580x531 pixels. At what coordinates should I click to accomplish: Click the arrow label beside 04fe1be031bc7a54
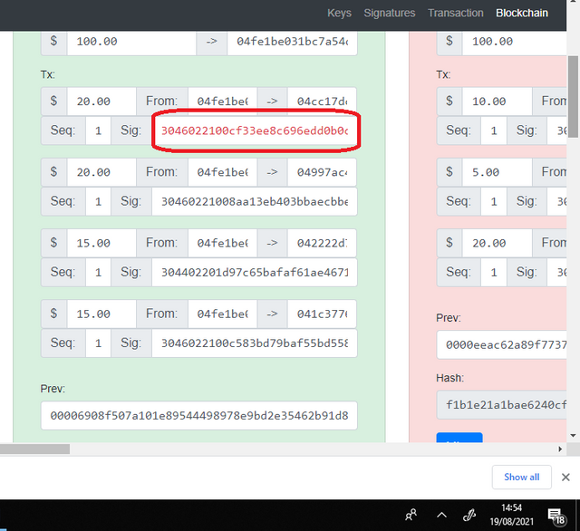click(211, 42)
